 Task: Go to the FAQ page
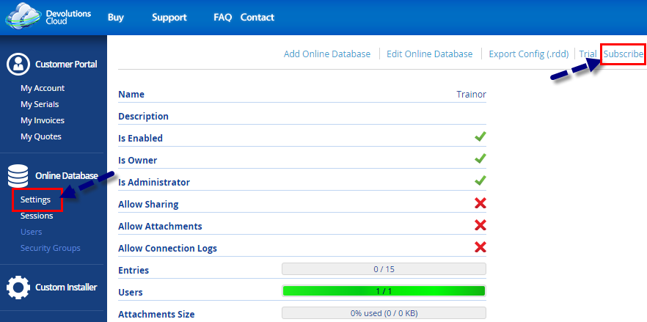223,17
